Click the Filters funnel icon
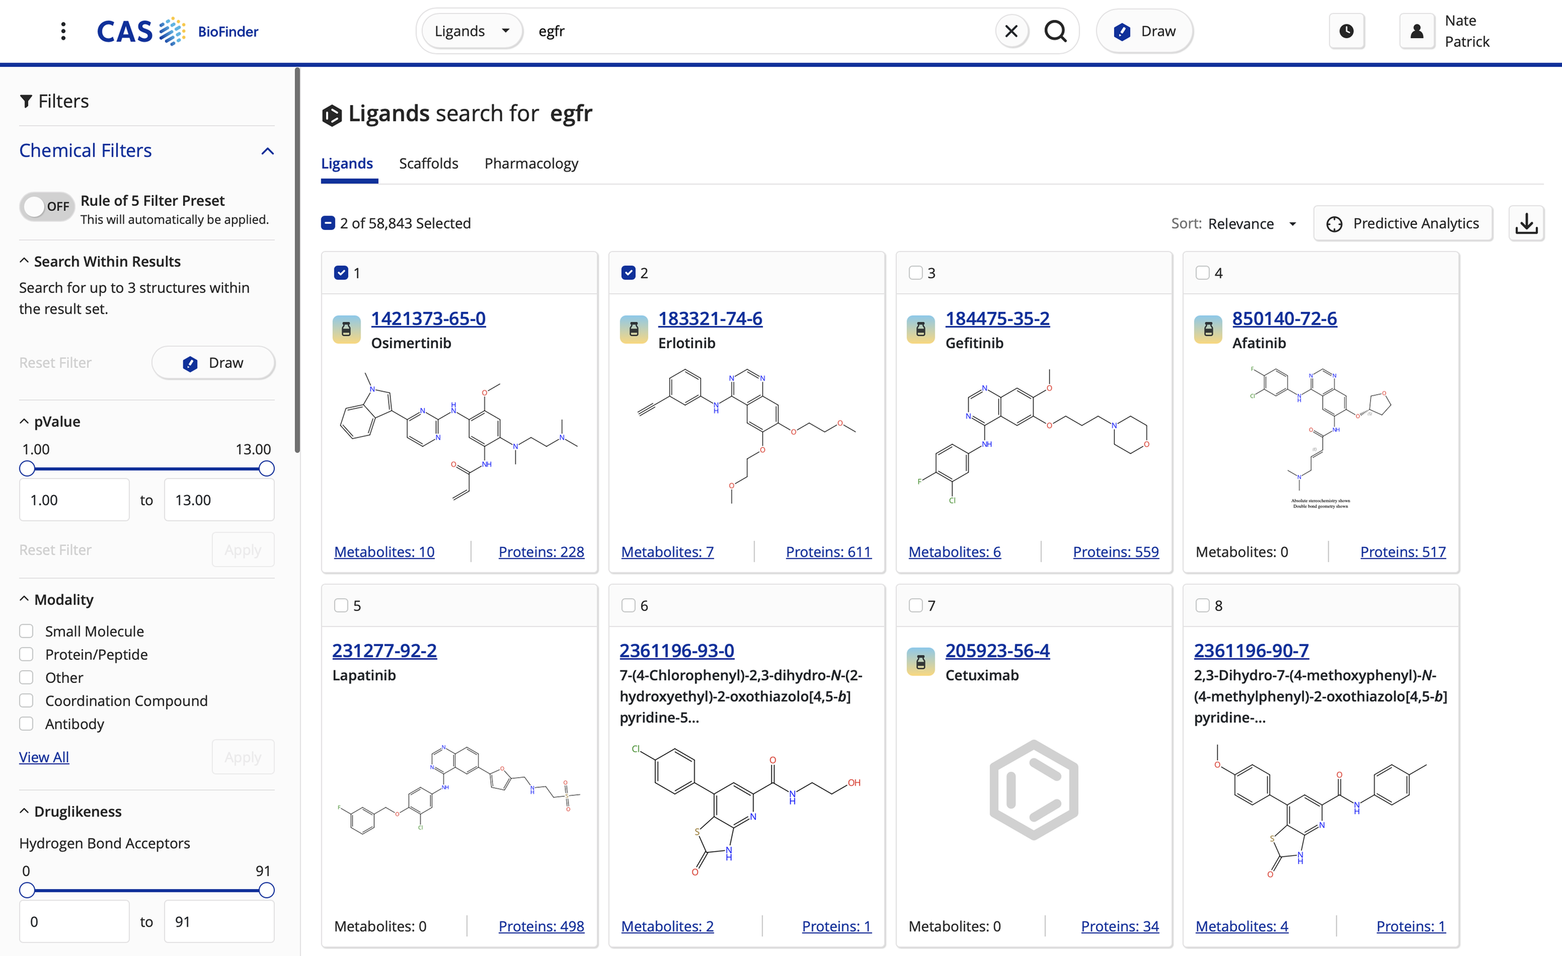Viewport: 1562px width, 956px height. click(x=26, y=100)
